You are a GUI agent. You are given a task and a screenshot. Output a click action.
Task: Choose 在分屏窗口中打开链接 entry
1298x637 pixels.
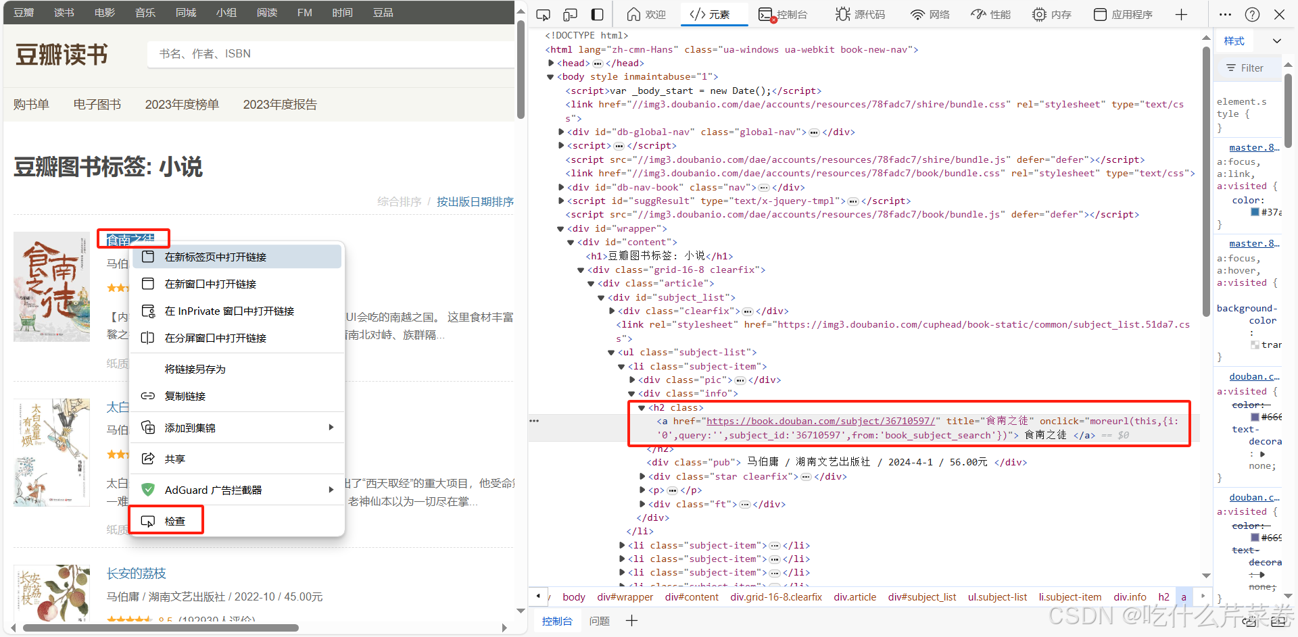coord(237,338)
